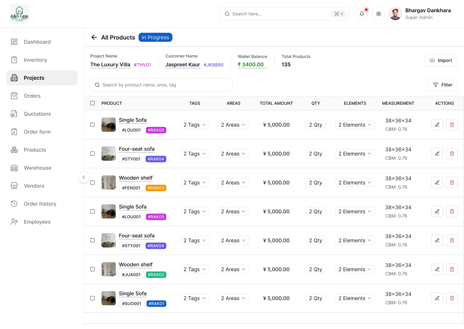Open The Luxury Villa project link
This screenshot has height=329, width=464.
coord(110,65)
